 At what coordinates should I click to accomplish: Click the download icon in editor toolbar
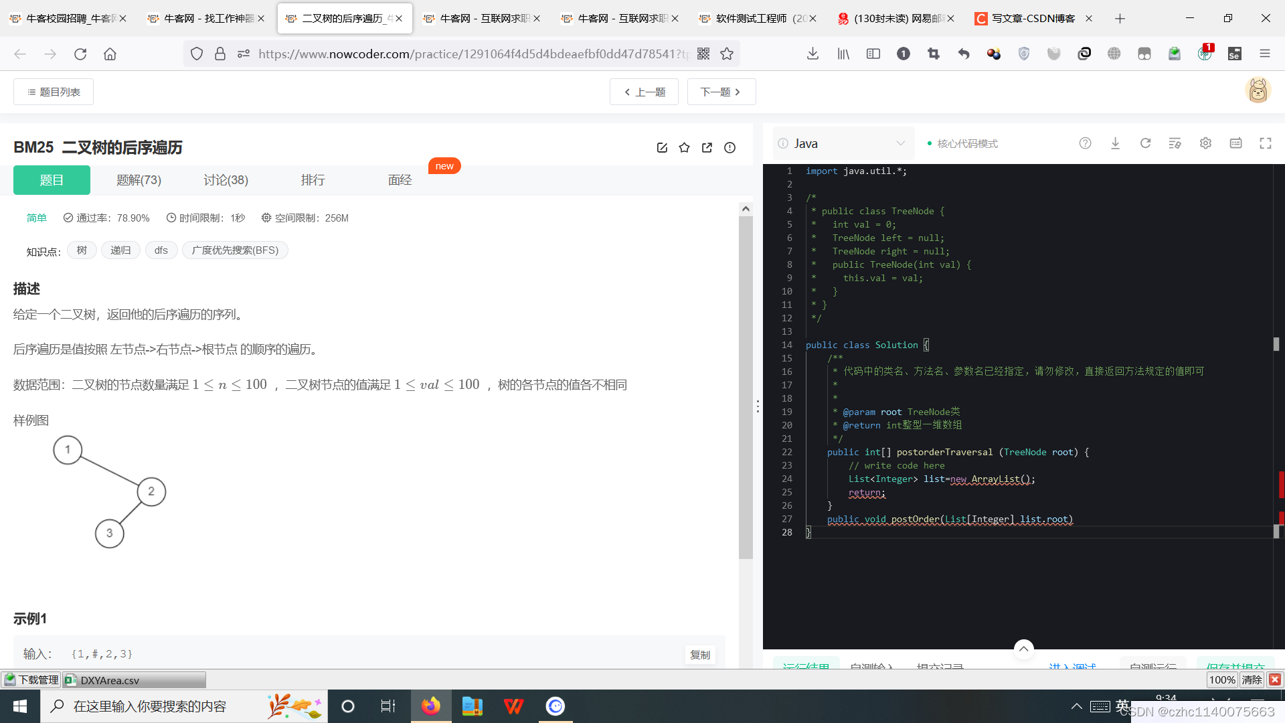1116,143
